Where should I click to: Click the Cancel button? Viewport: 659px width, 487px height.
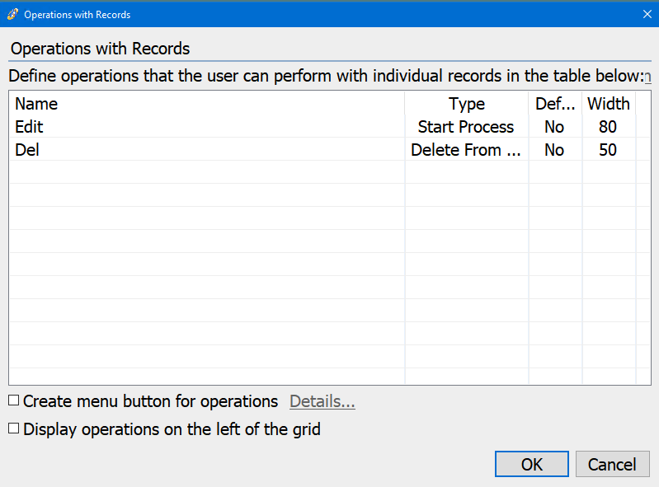point(612,464)
